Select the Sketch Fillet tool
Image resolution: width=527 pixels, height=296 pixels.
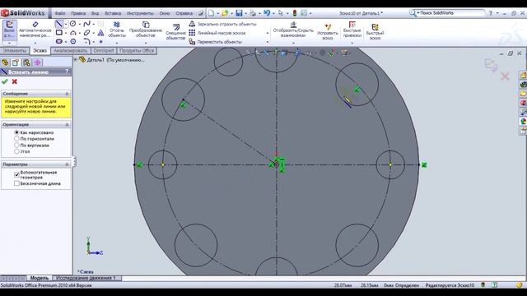coord(86,41)
